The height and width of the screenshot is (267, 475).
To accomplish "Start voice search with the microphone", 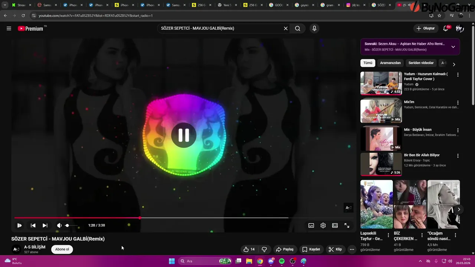I will [314, 29].
